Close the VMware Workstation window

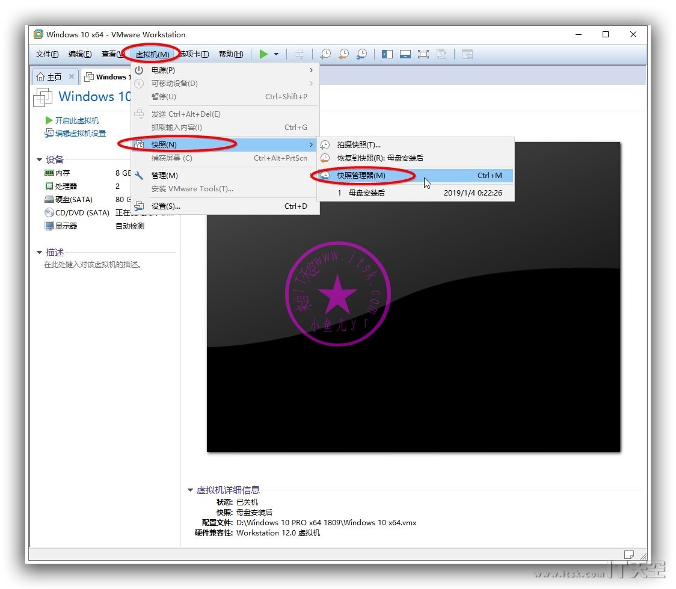[633, 34]
